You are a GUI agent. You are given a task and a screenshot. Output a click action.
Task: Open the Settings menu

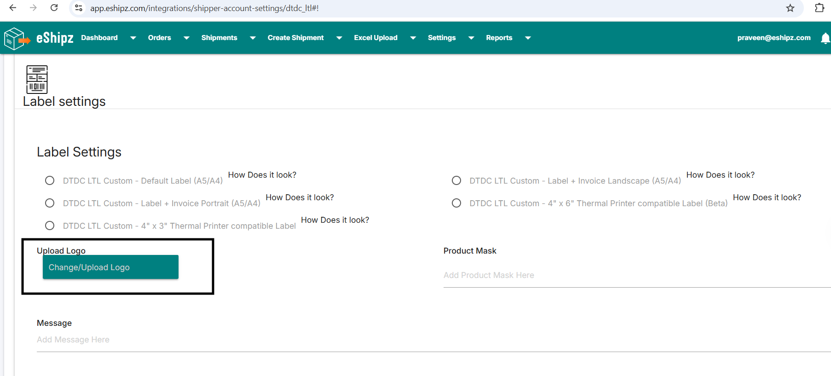click(x=442, y=38)
